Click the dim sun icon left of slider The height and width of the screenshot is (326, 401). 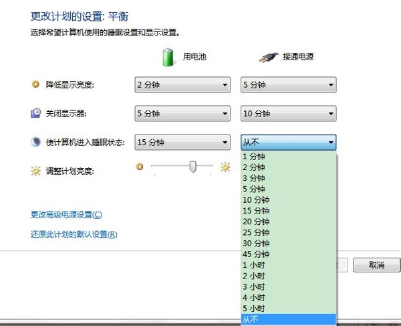click(x=140, y=167)
